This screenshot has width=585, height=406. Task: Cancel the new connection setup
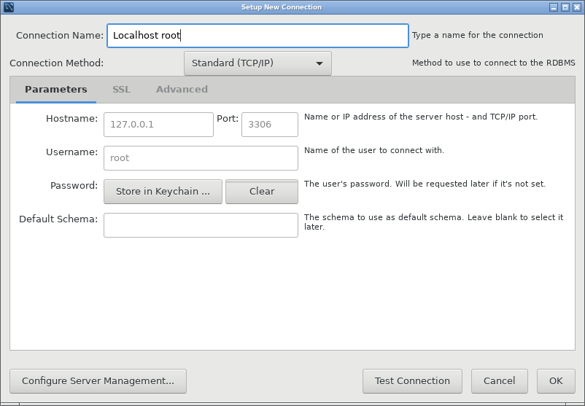[x=500, y=381]
